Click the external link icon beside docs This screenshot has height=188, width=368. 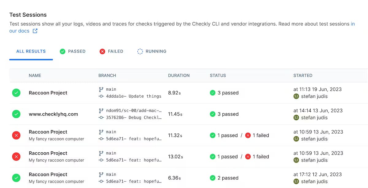[35, 31]
